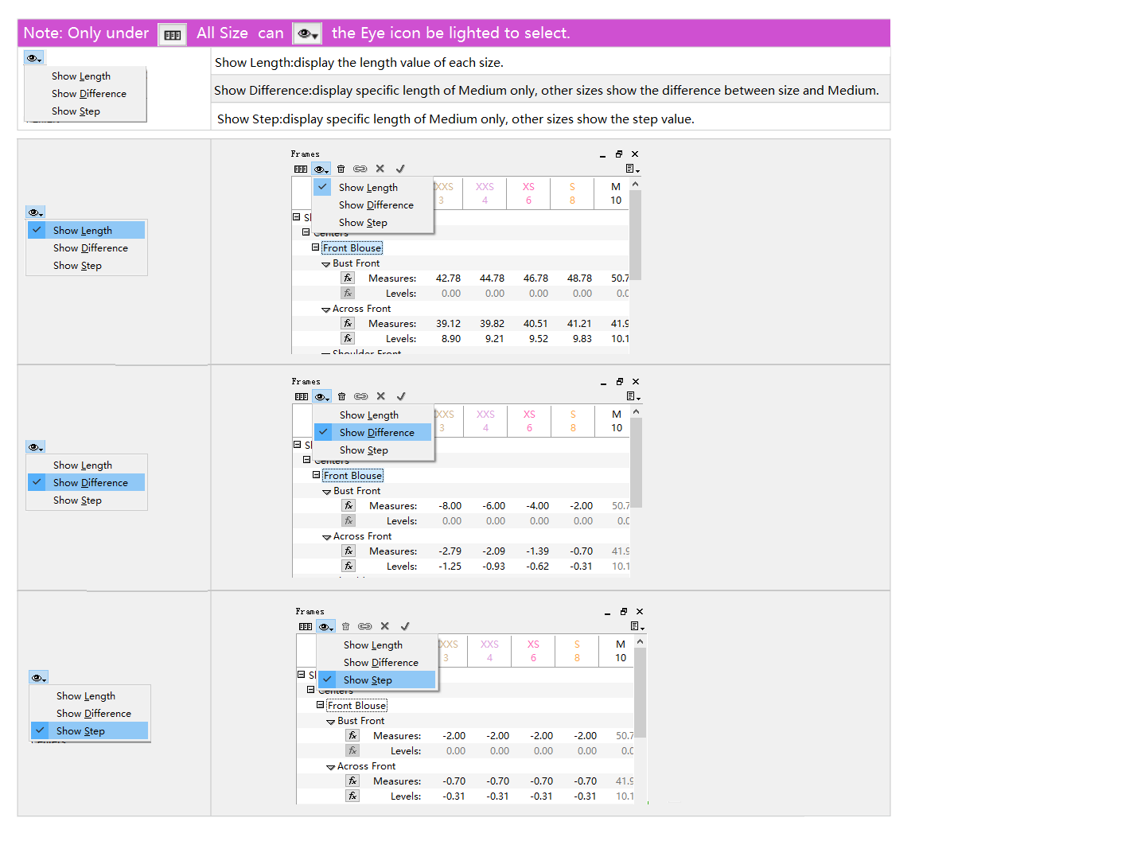Image resolution: width=1141 pixels, height=849 pixels.
Task: Select Show Step in menu beneath the purple note
Action: click(x=76, y=111)
